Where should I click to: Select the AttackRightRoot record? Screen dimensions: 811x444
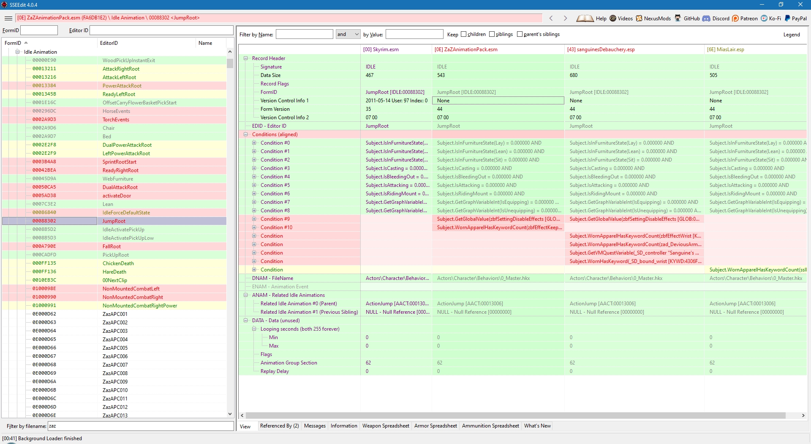[x=121, y=69]
